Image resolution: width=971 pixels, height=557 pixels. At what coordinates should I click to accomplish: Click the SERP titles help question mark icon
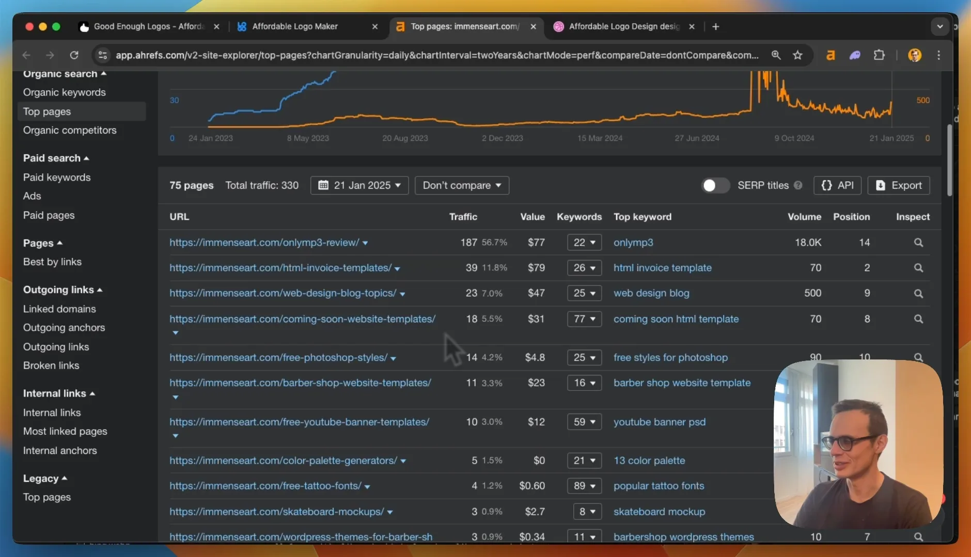(x=798, y=185)
